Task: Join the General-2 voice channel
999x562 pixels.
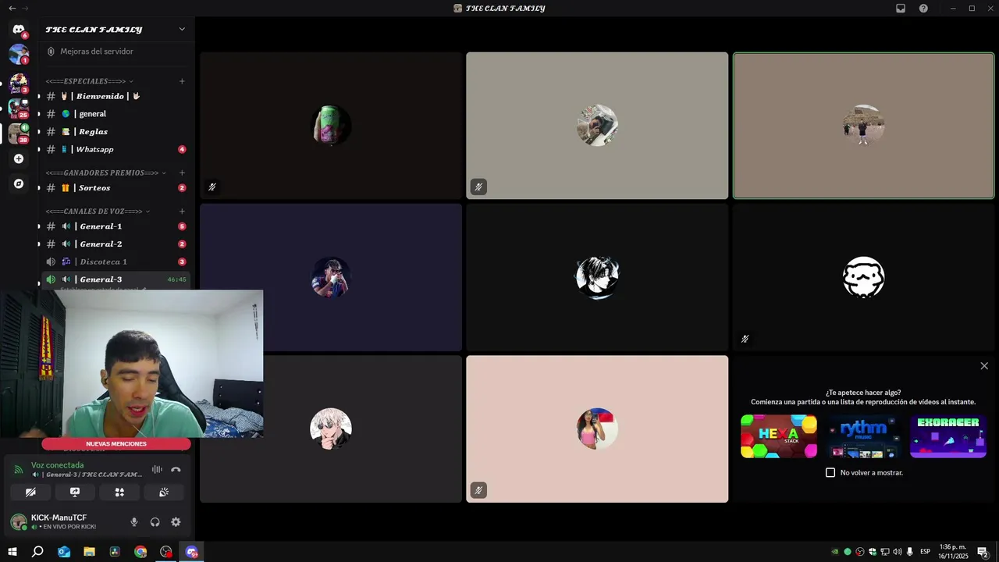Action: point(115,244)
